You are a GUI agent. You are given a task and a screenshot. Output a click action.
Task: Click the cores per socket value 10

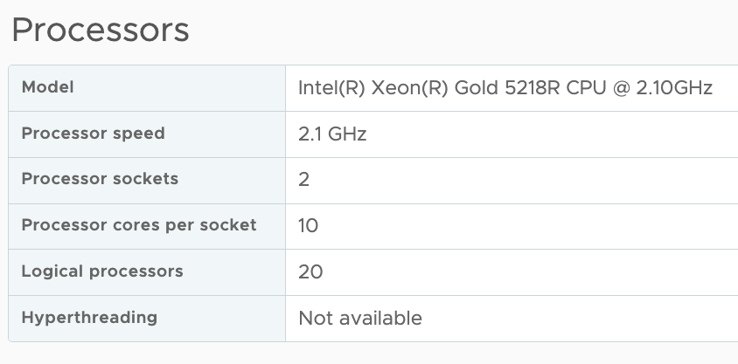pos(309,226)
